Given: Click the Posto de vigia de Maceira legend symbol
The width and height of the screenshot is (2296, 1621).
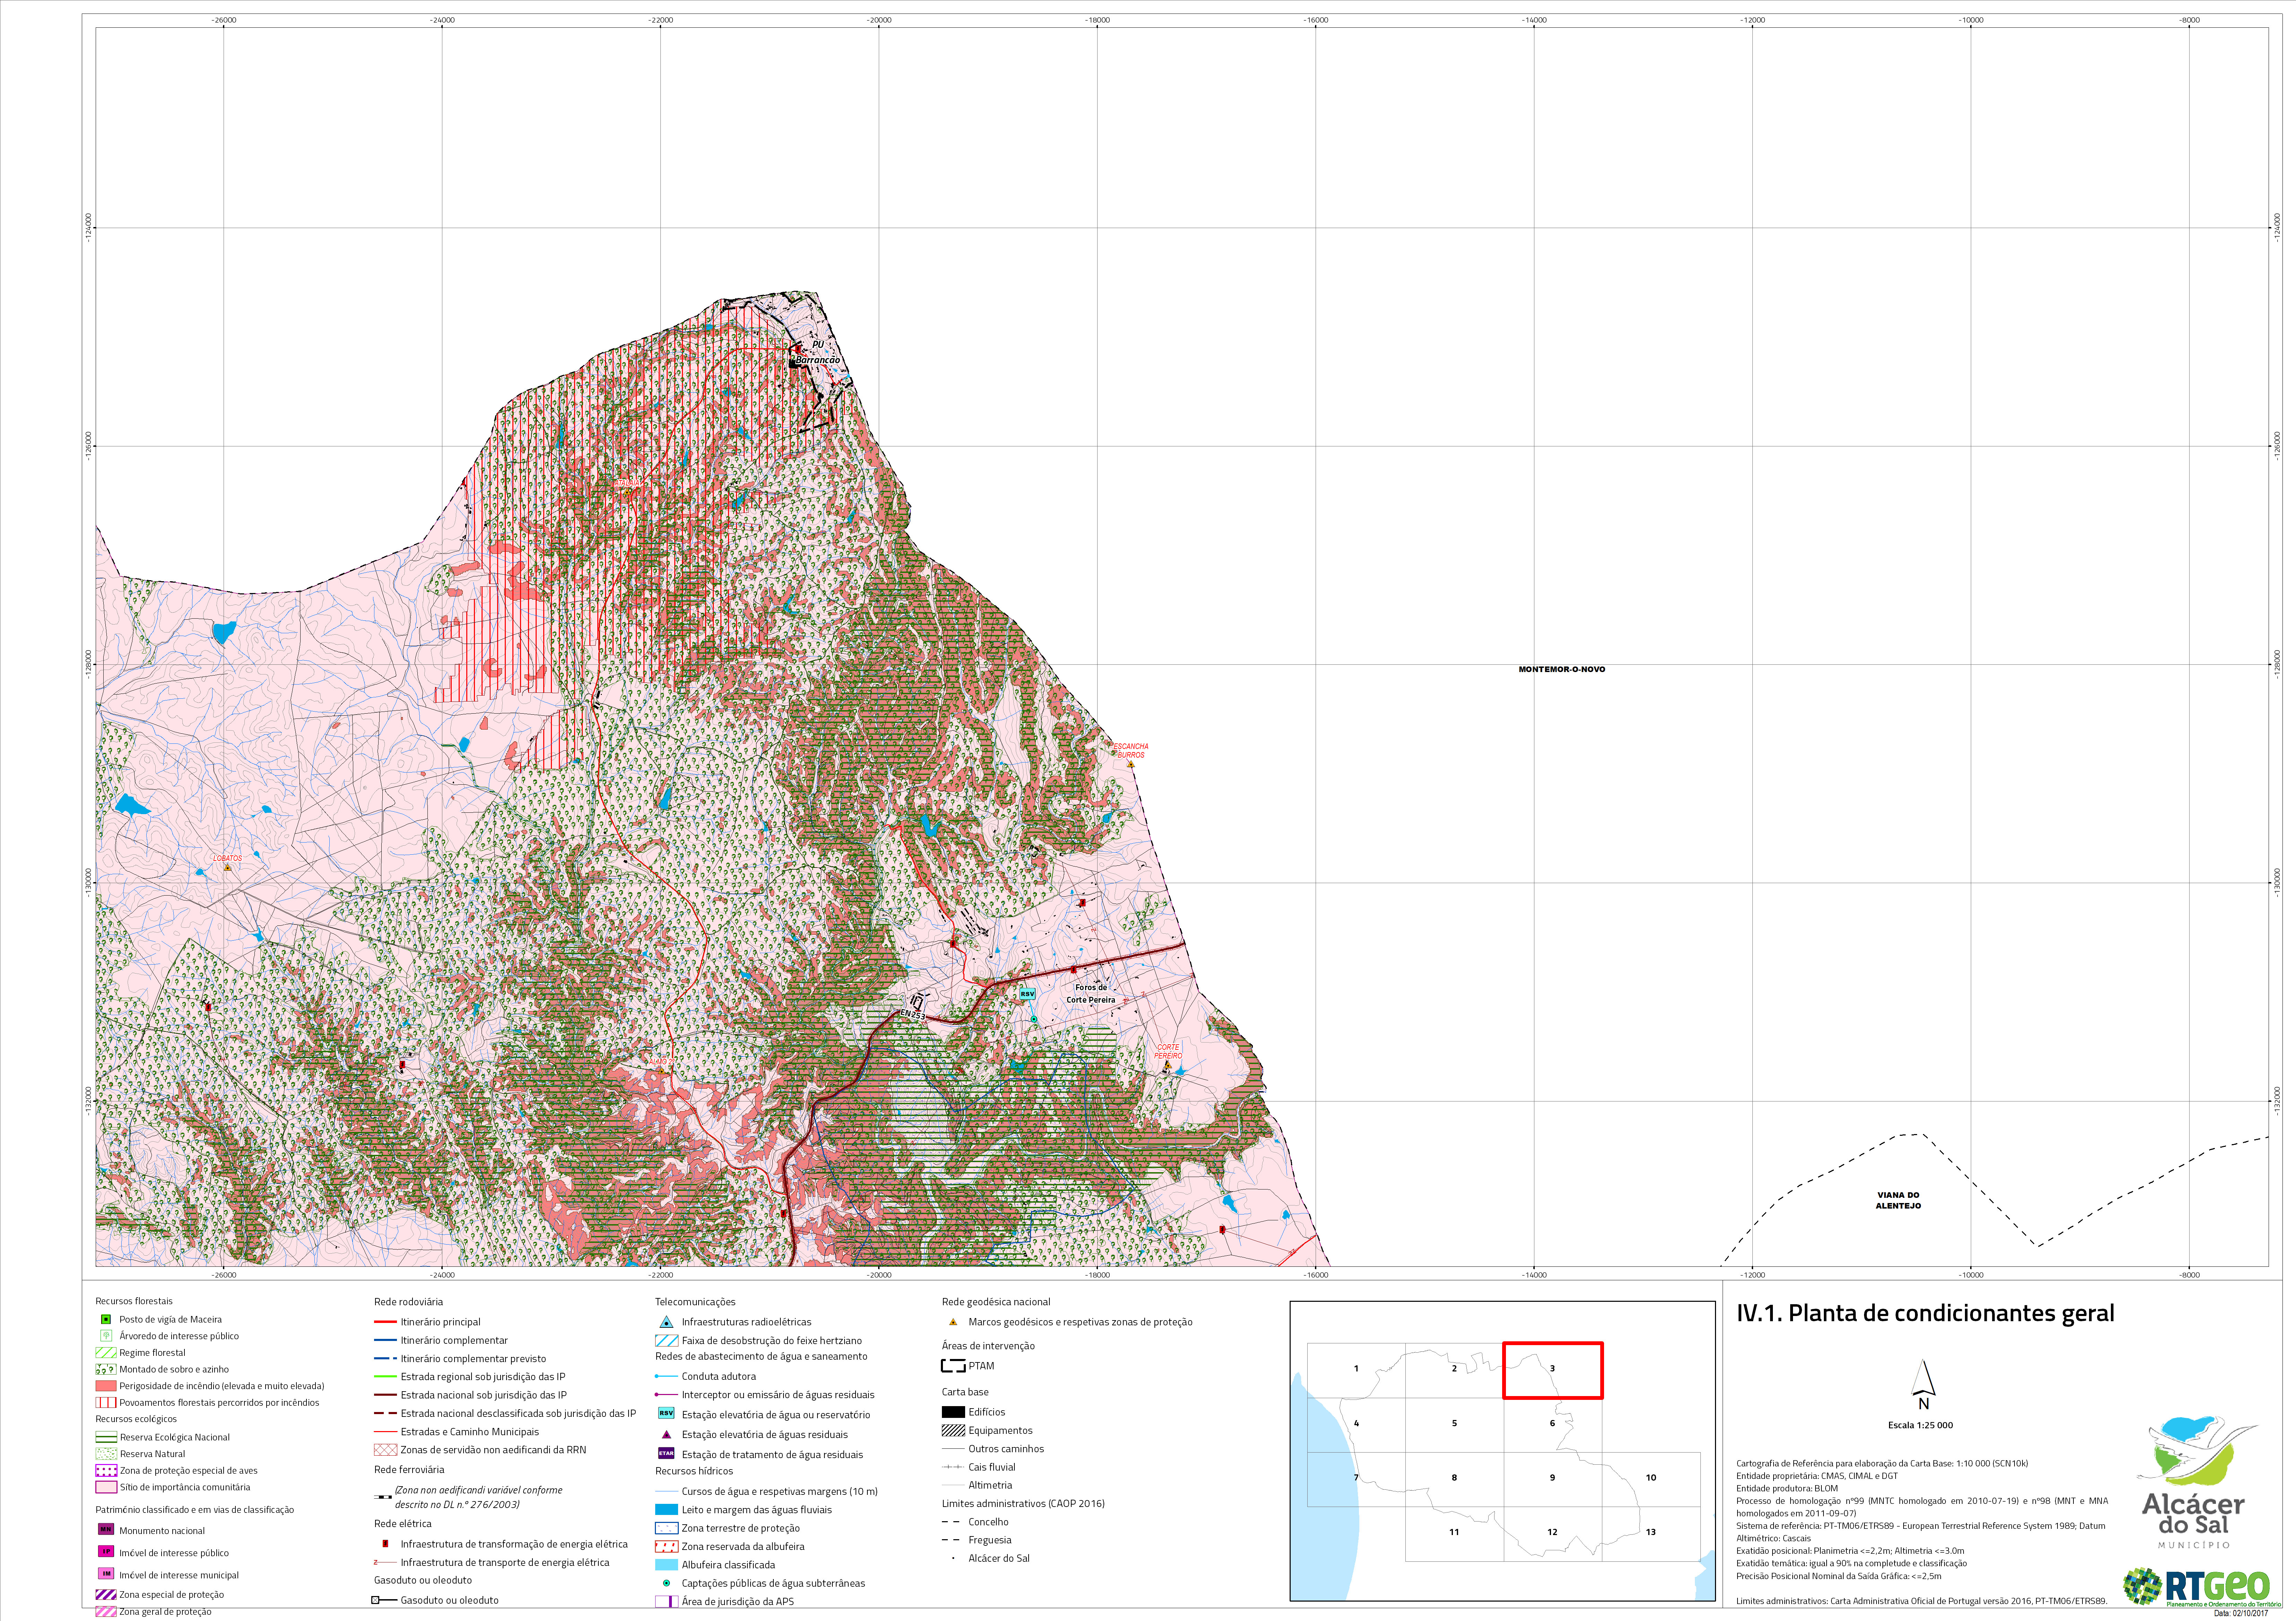Looking at the screenshot, I should (x=106, y=1319).
